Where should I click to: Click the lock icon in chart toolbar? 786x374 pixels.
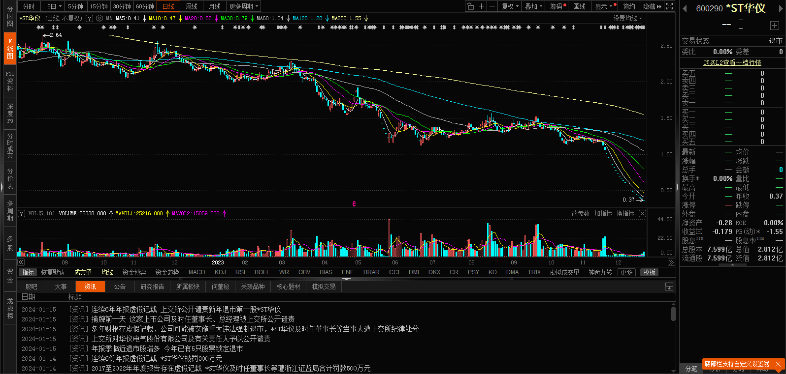click(470, 6)
